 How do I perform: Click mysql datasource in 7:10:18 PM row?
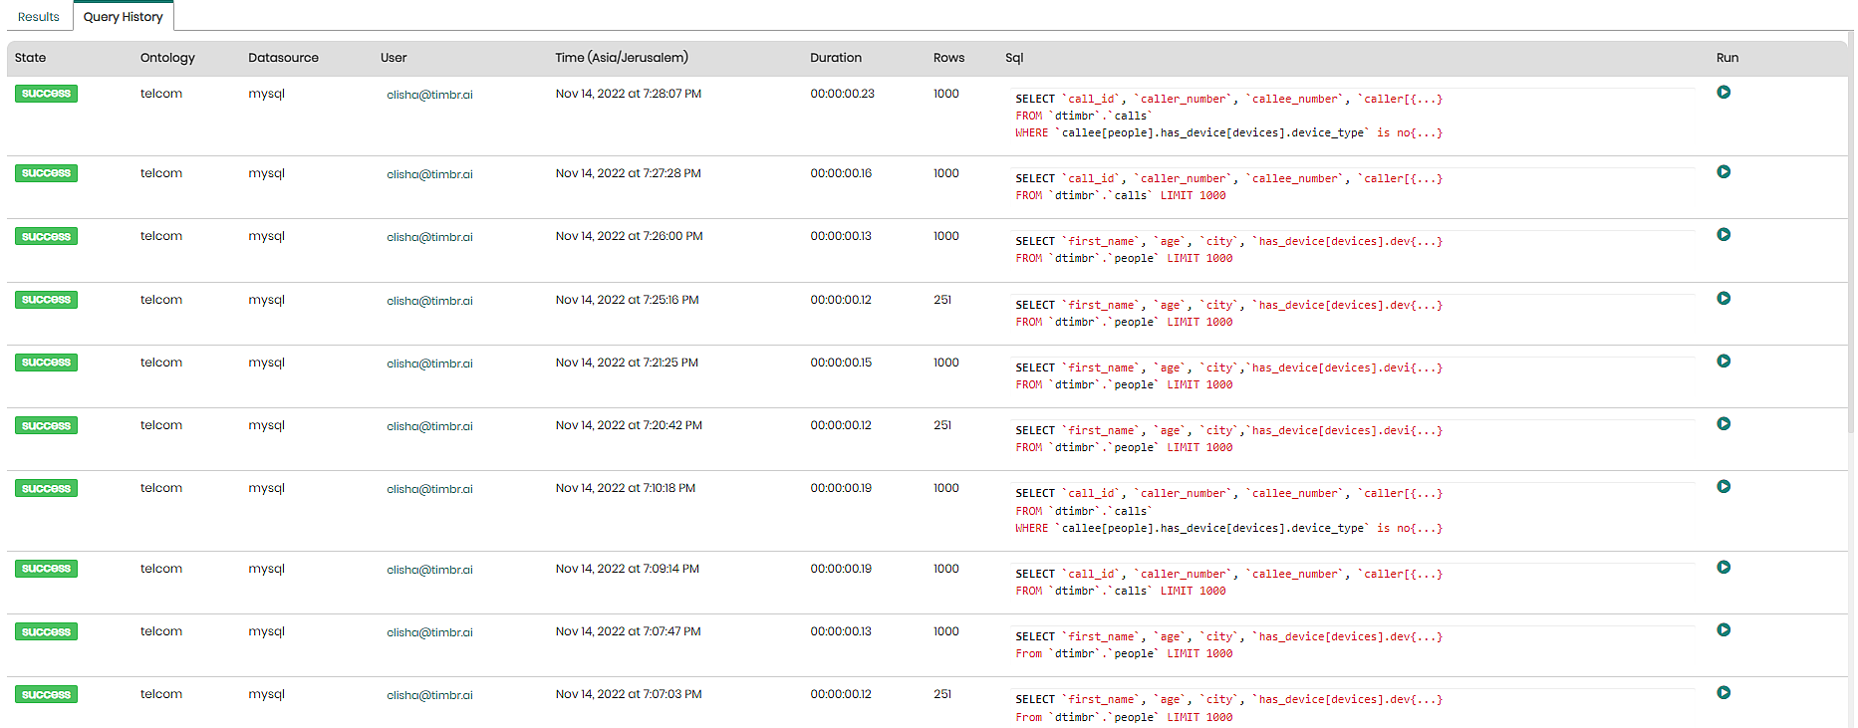[x=266, y=488]
